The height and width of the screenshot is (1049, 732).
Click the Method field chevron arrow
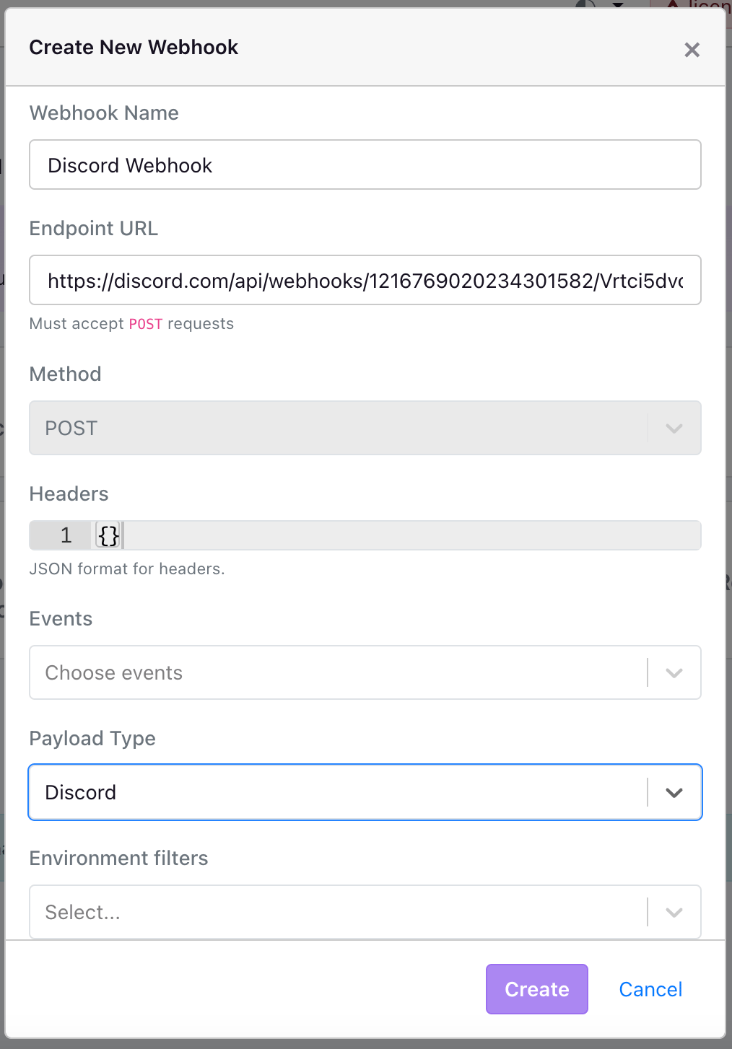674,429
